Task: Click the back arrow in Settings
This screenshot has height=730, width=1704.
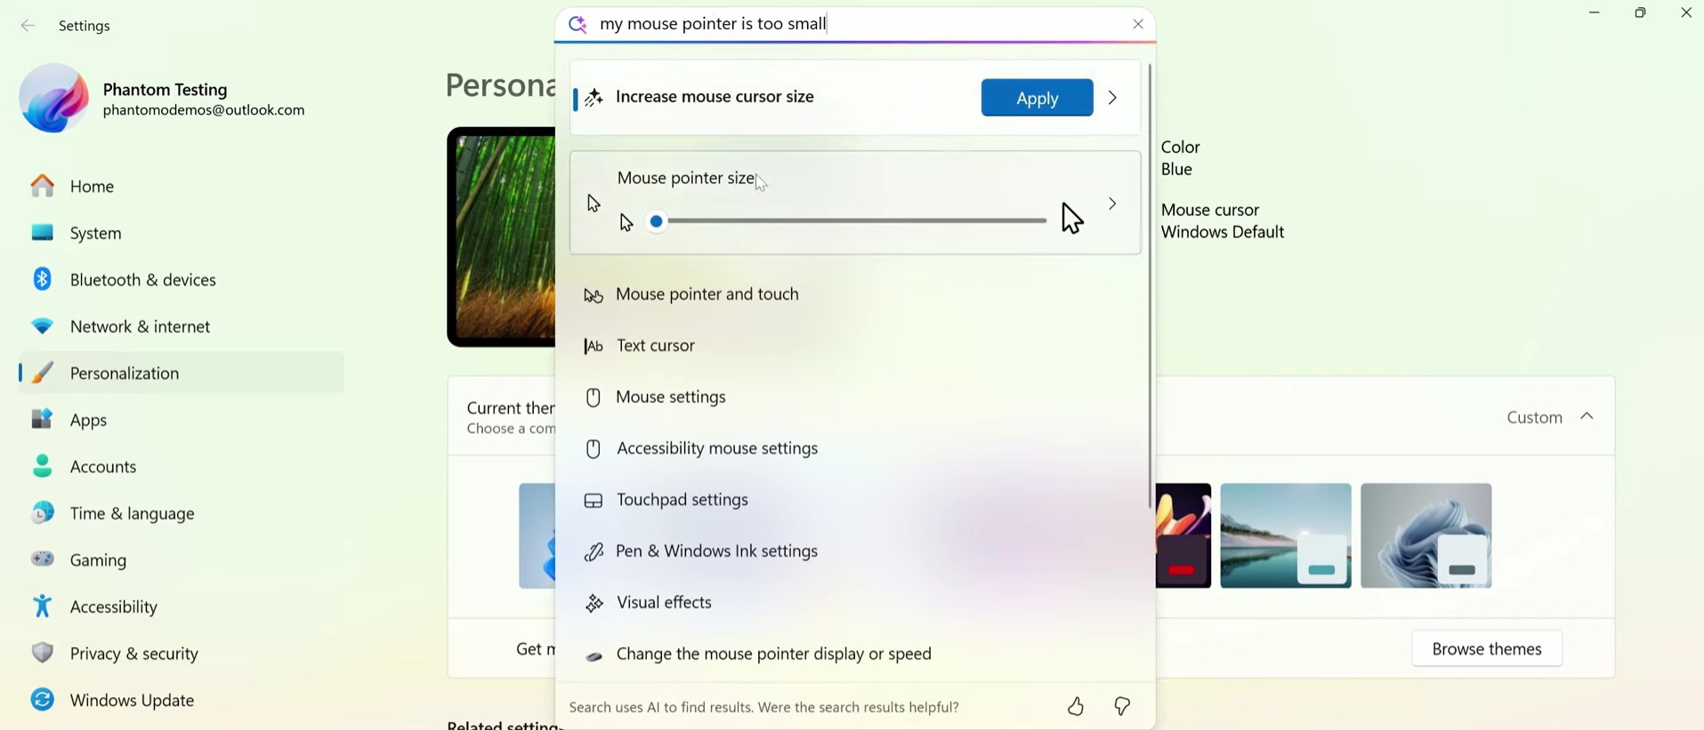Action: pos(28,26)
